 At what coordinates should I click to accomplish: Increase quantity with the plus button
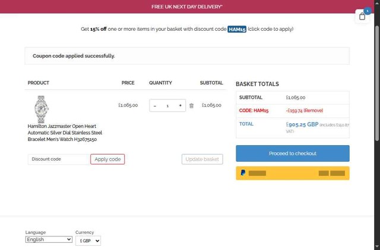(180, 105)
